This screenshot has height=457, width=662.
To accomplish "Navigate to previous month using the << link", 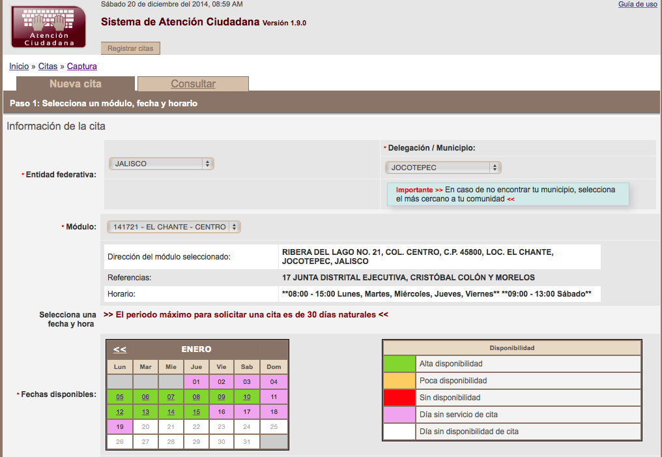I will click(x=119, y=349).
